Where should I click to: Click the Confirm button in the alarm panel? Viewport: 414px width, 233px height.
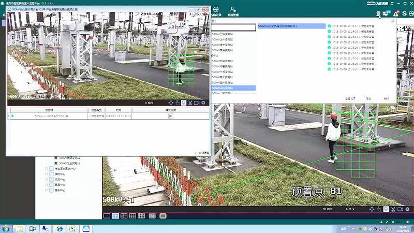[x=386, y=97]
